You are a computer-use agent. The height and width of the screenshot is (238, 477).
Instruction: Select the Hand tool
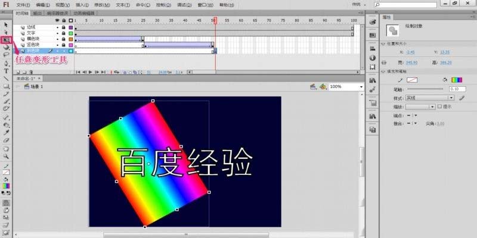[6, 149]
